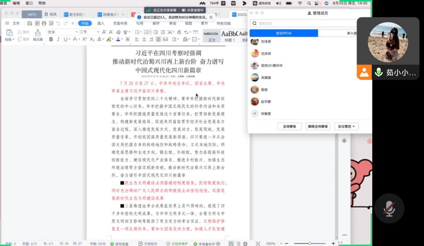Open macOS Spotlight search icon

[309, 3]
